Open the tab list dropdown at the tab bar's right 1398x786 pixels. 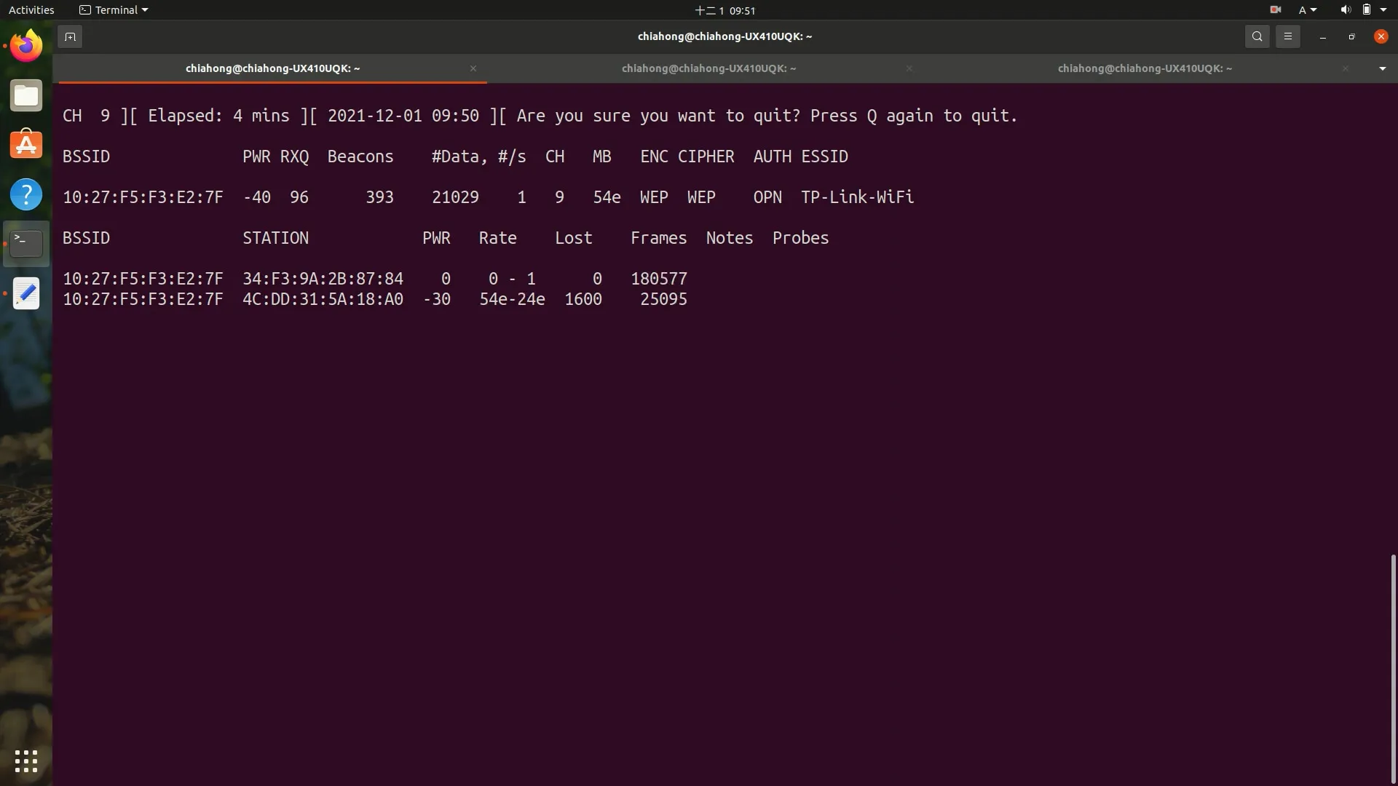[1381, 68]
